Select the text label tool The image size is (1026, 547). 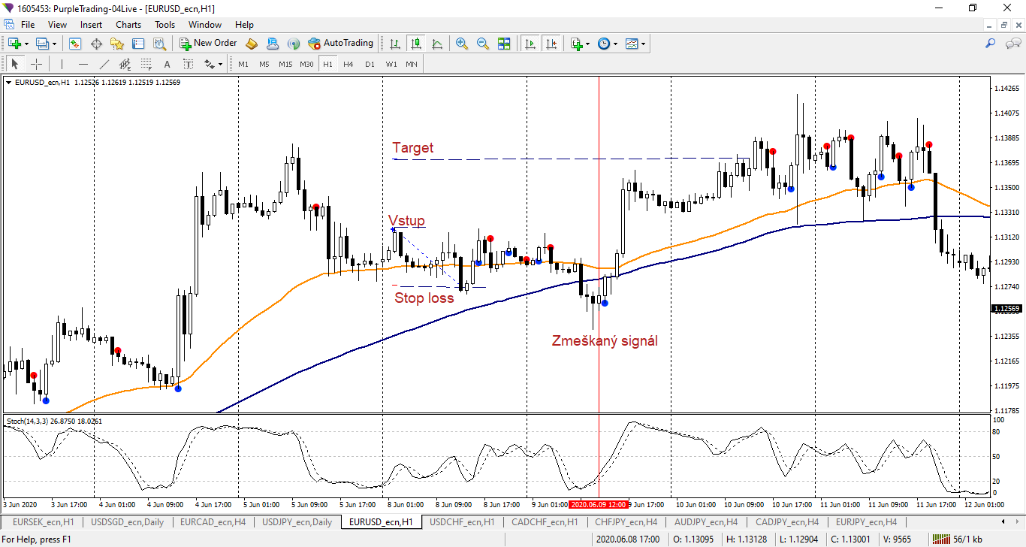[188, 64]
